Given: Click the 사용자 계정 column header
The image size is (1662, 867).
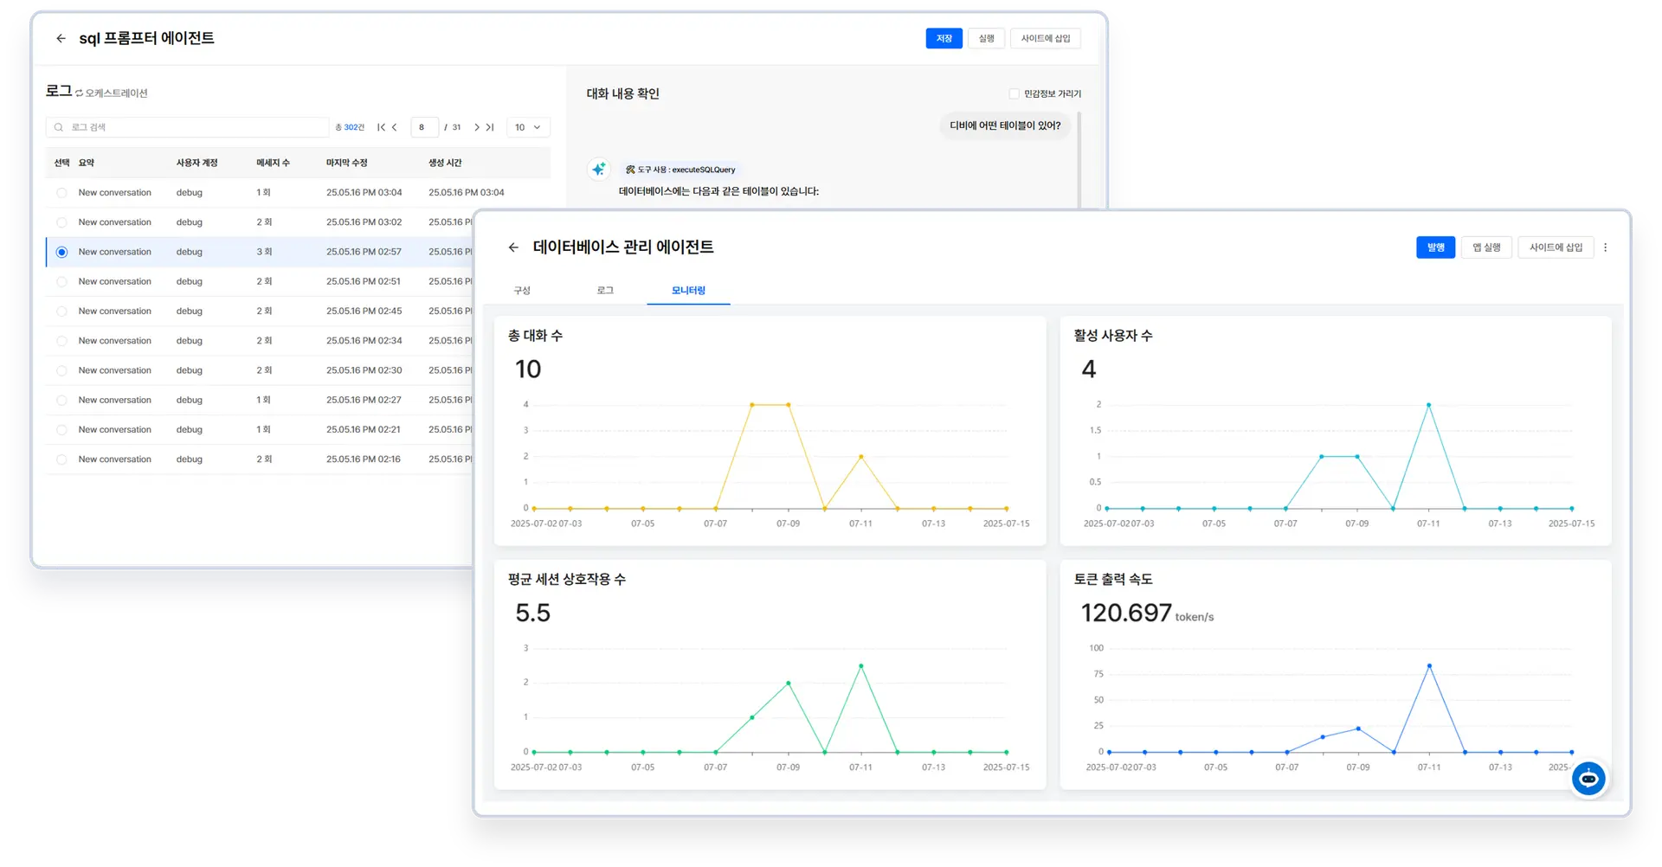Looking at the screenshot, I should 197,163.
